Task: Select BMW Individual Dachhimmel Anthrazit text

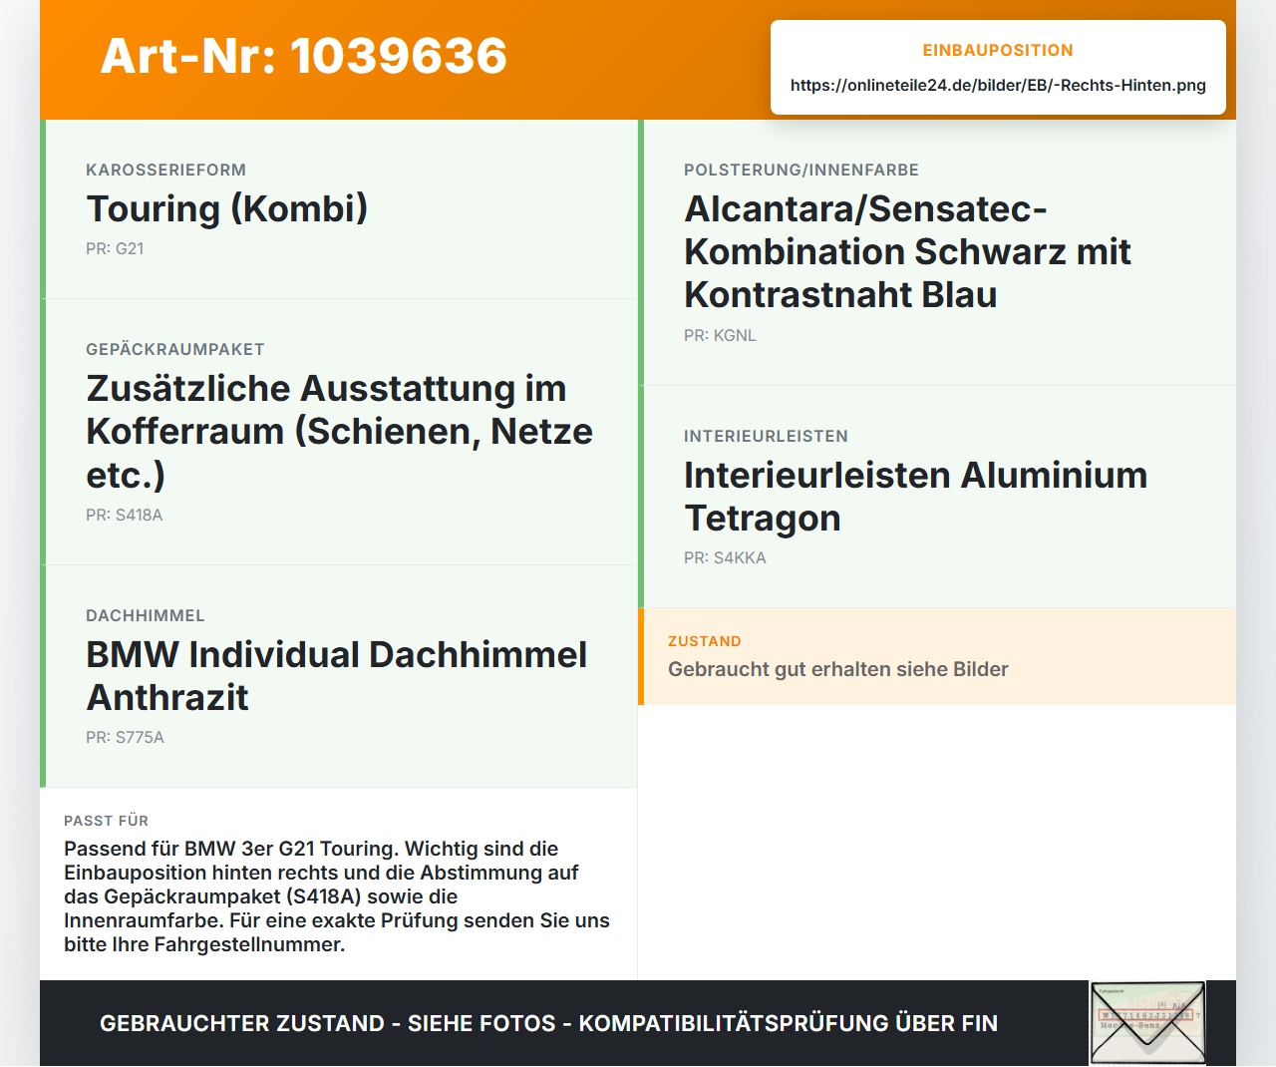Action: pos(337,676)
